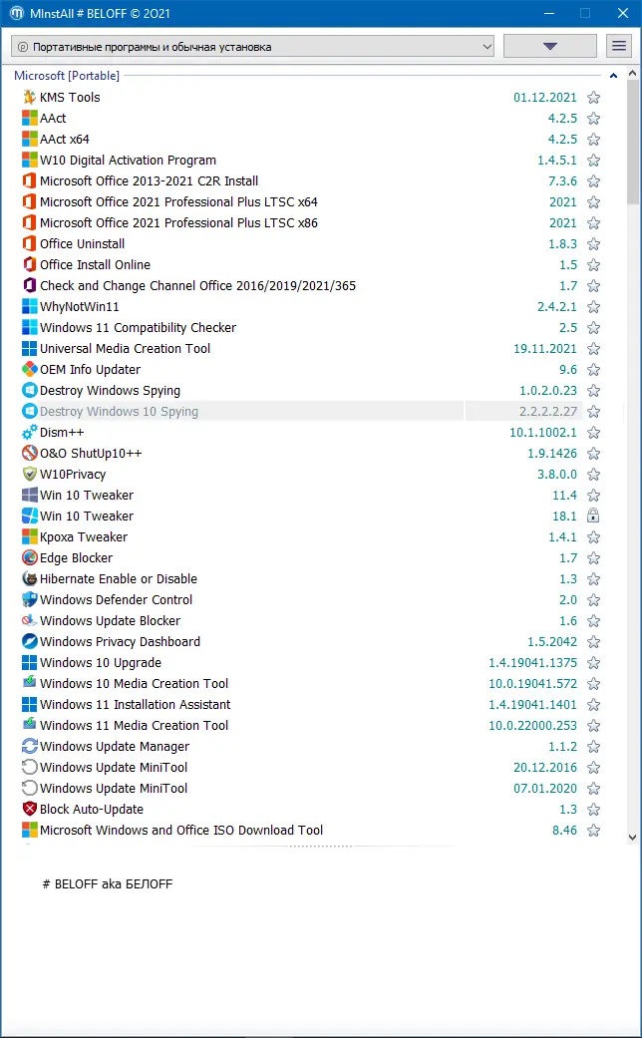Collapse the Microsoft [Portable] group
642x1038 pixels.
613,76
